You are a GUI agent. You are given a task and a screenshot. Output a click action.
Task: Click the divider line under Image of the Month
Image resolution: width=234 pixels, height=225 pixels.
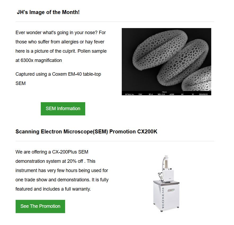[115, 22]
